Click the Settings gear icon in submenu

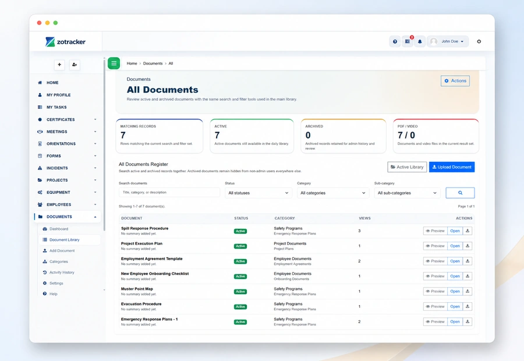(x=45, y=283)
